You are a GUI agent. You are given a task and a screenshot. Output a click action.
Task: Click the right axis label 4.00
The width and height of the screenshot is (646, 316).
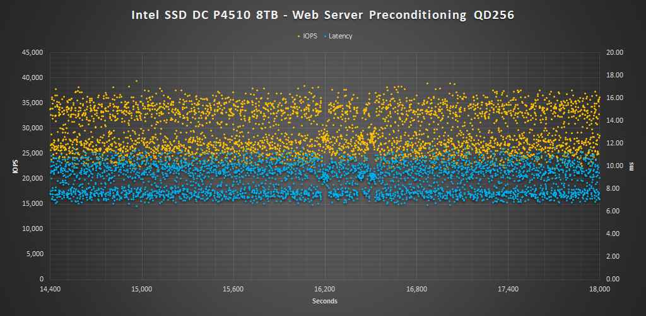[614, 234]
